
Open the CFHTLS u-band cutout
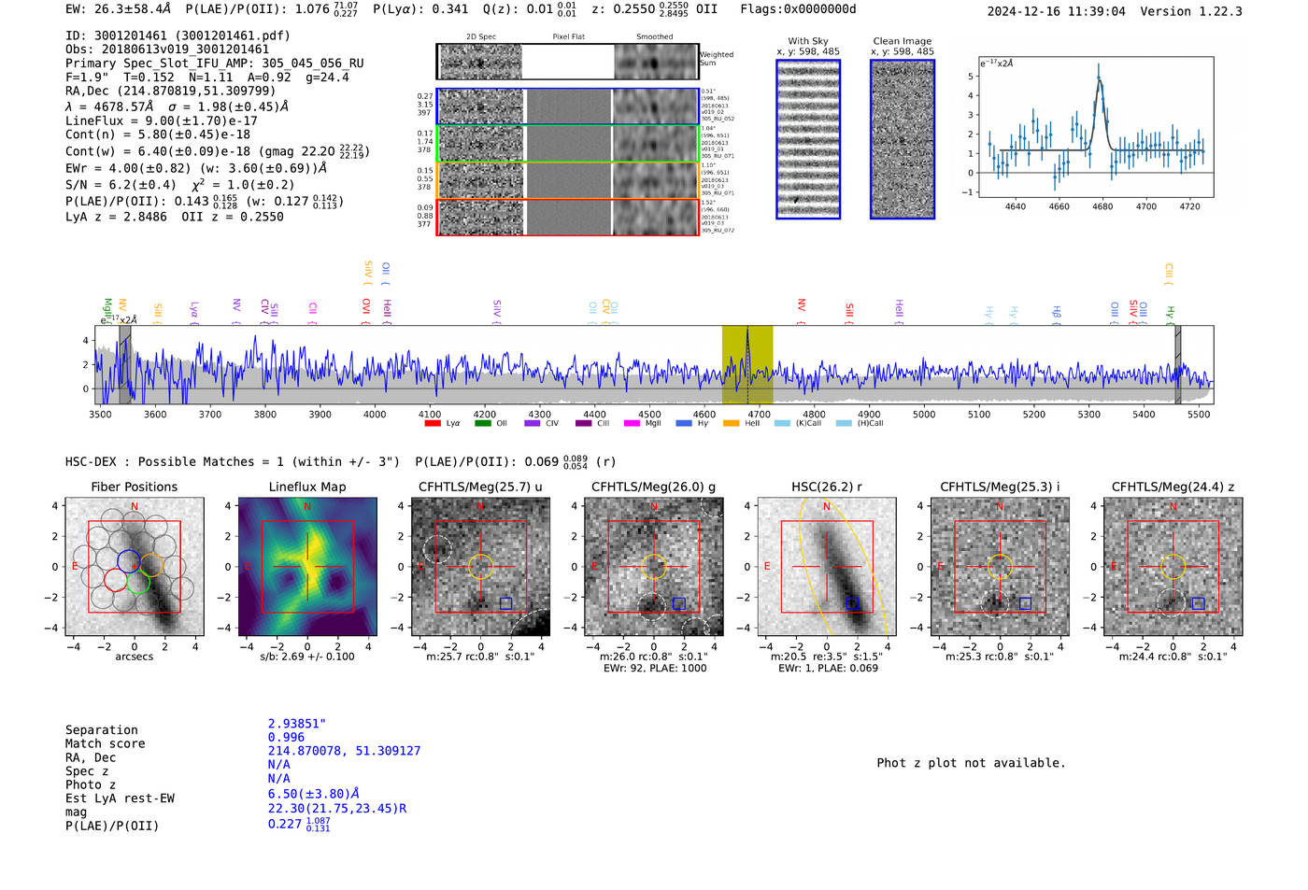(480, 567)
